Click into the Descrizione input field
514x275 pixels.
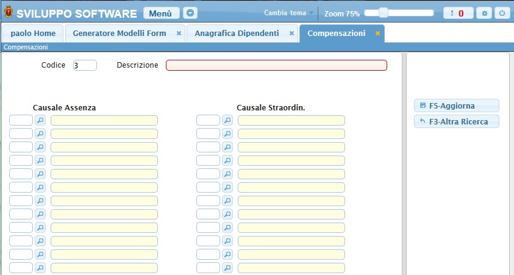point(276,65)
